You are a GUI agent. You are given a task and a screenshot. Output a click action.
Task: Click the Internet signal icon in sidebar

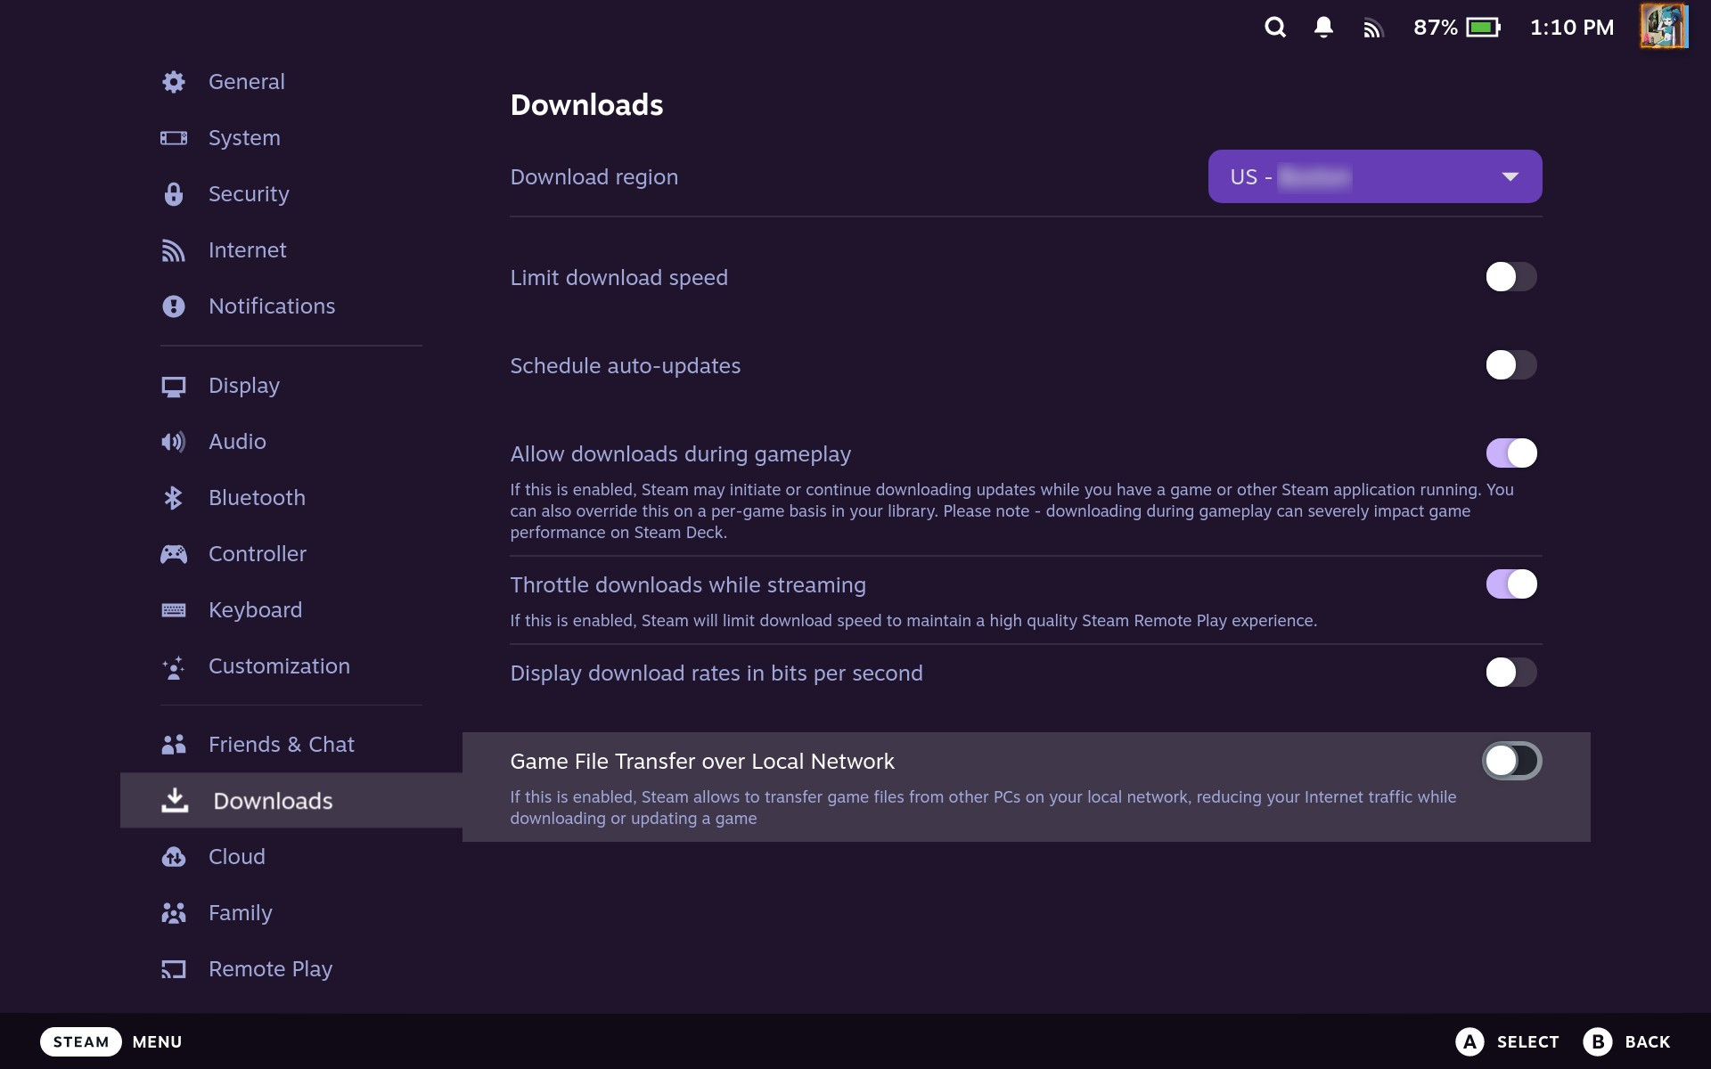(174, 250)
